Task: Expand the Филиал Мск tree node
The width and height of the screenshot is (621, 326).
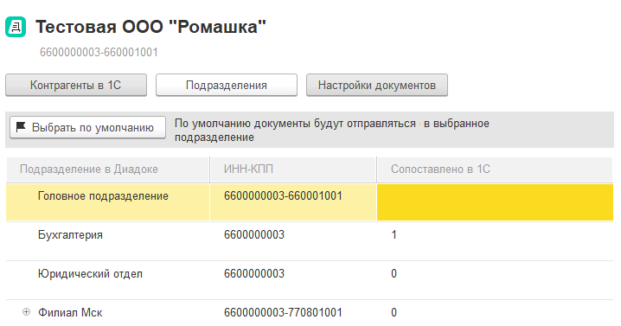Action: click(26, 312)
